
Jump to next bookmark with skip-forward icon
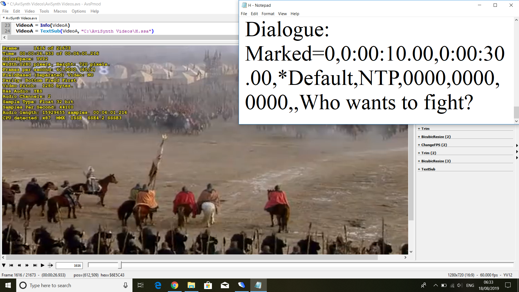point(35,265)
